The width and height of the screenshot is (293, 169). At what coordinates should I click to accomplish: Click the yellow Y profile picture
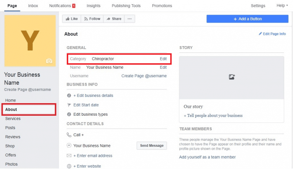click(x=30, y=41)
